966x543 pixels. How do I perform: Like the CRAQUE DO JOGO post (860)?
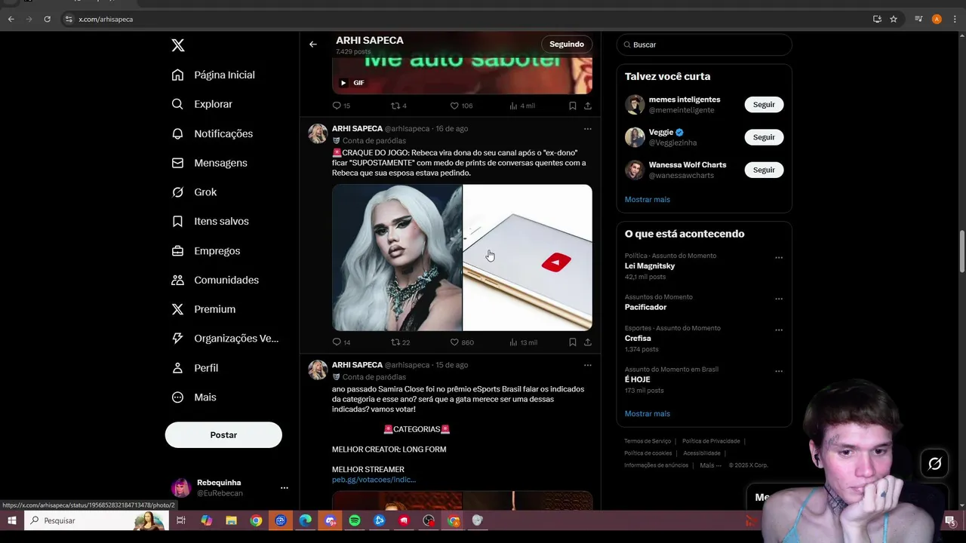coord(462,342)
